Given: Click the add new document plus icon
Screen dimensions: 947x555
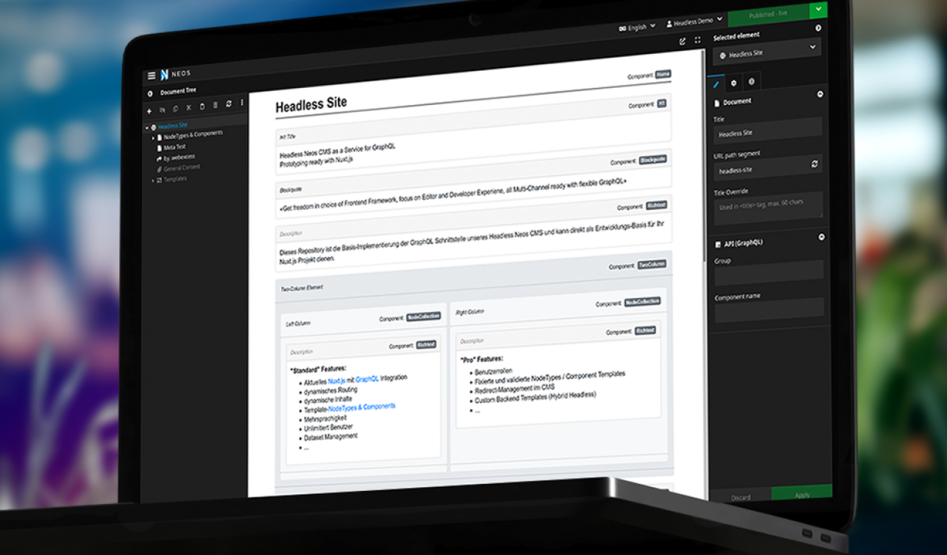Looking at the screenshot, I should (149, 111).
